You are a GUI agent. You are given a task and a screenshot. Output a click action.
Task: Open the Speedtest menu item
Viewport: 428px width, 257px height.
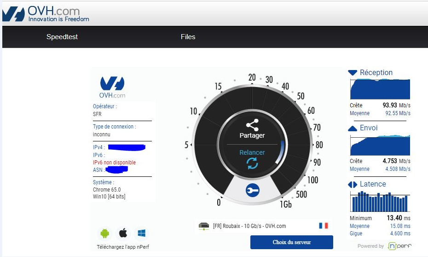tap(62, 37)
